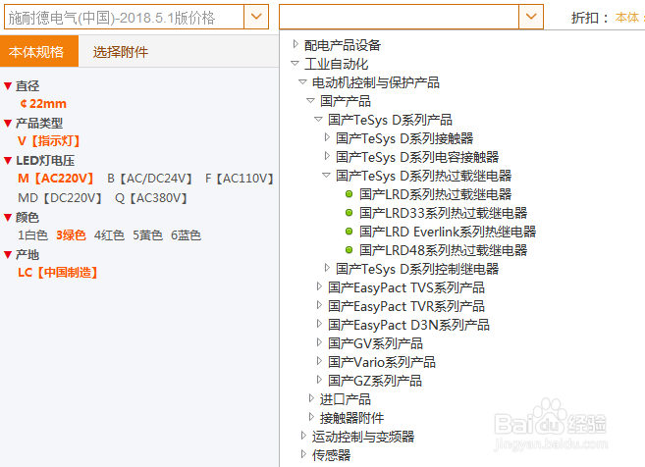Screen dimensions: 645x467
Task: Expand the 进口产品 node arrow
Action: tap(311, 398)
